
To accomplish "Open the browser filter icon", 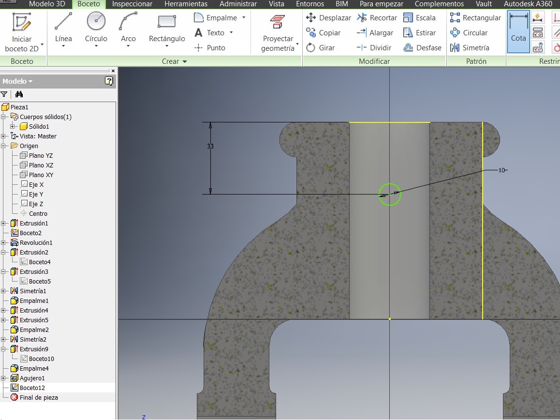I will pos(4,94).
